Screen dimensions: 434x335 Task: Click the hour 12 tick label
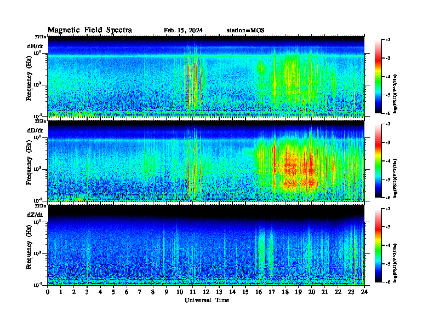tap(206, 292)
